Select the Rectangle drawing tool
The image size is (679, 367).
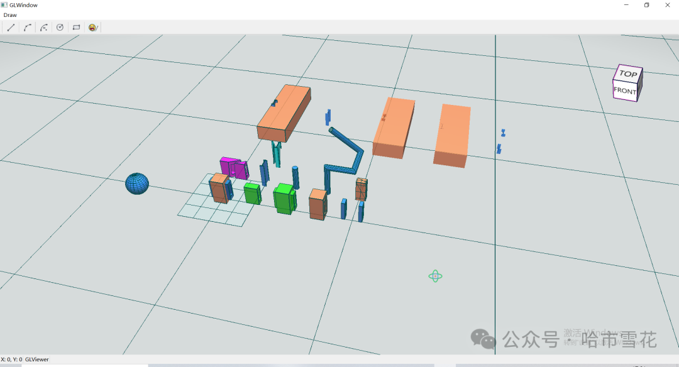pos(76,27)
